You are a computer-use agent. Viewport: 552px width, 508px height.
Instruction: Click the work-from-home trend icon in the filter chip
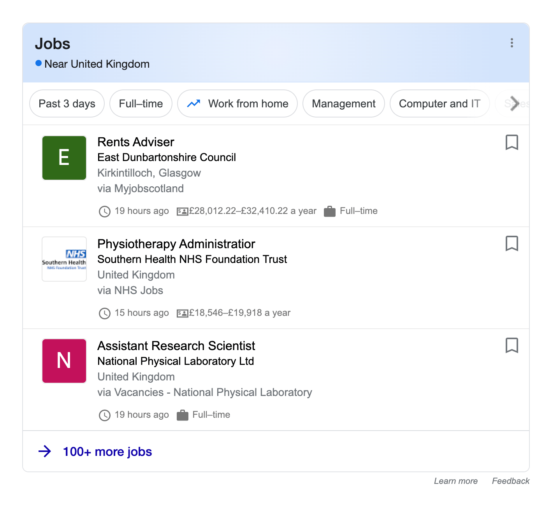point(194,103)
